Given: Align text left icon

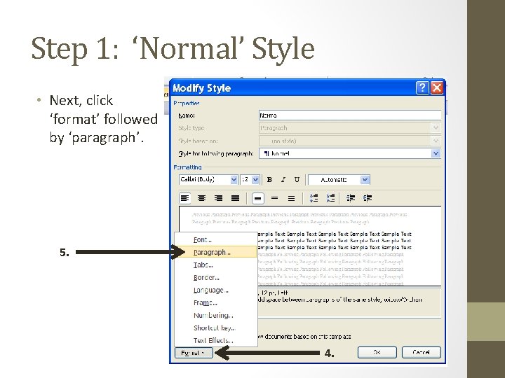Looking at the screenshot, I should pyautogui.click(x=184, y=198).
